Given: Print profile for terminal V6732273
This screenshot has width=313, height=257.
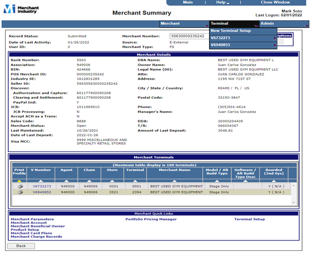Looking at the screenshot, I should (20, 186).
